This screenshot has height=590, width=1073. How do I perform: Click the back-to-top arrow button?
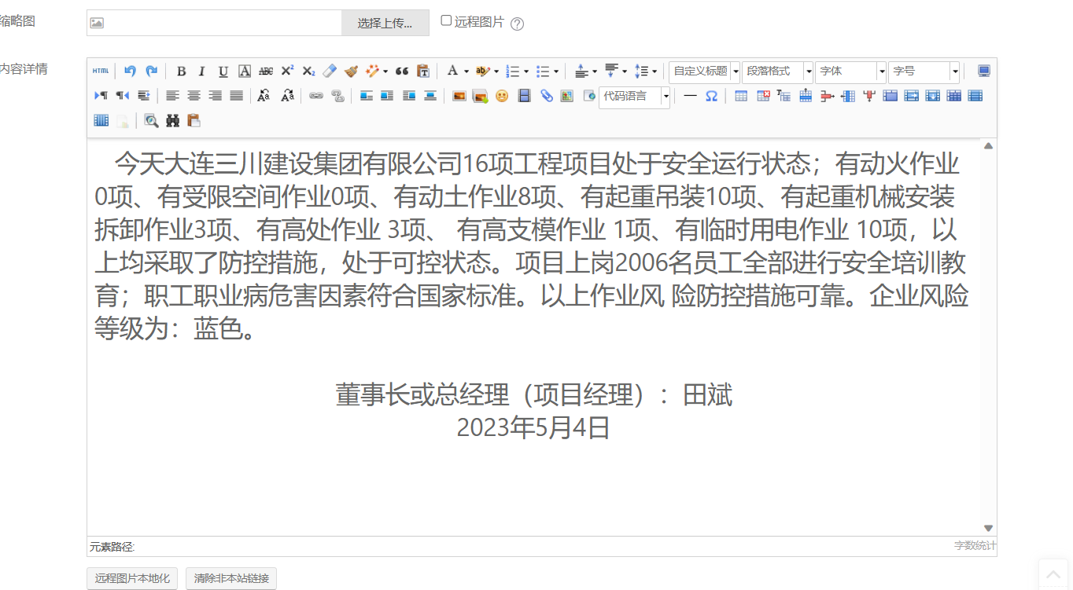(1053, 574)
